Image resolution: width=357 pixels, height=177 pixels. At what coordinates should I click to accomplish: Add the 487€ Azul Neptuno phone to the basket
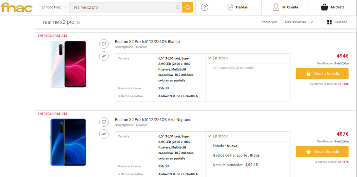[x=322, y=152]
